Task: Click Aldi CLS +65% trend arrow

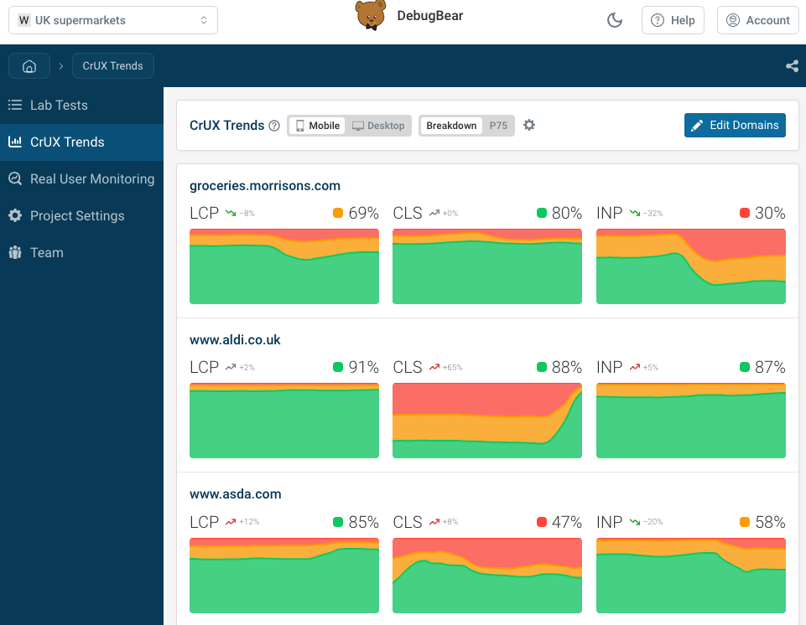Action: pos(434,367)
